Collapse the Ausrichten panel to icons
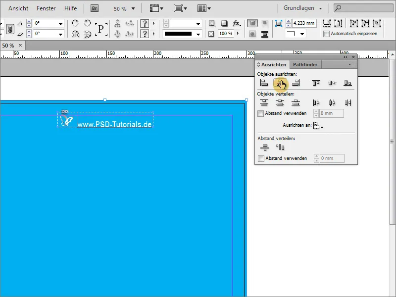The image size is (396, 297). tap(345, 57)
